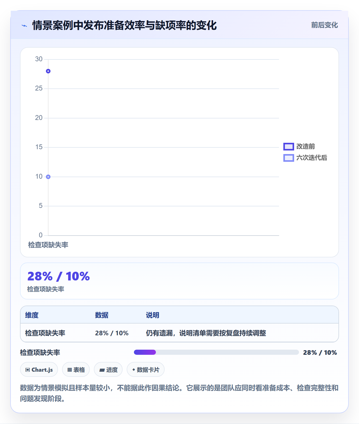
Task: Select the 28 data point on the chart
Action: (48, 71)
